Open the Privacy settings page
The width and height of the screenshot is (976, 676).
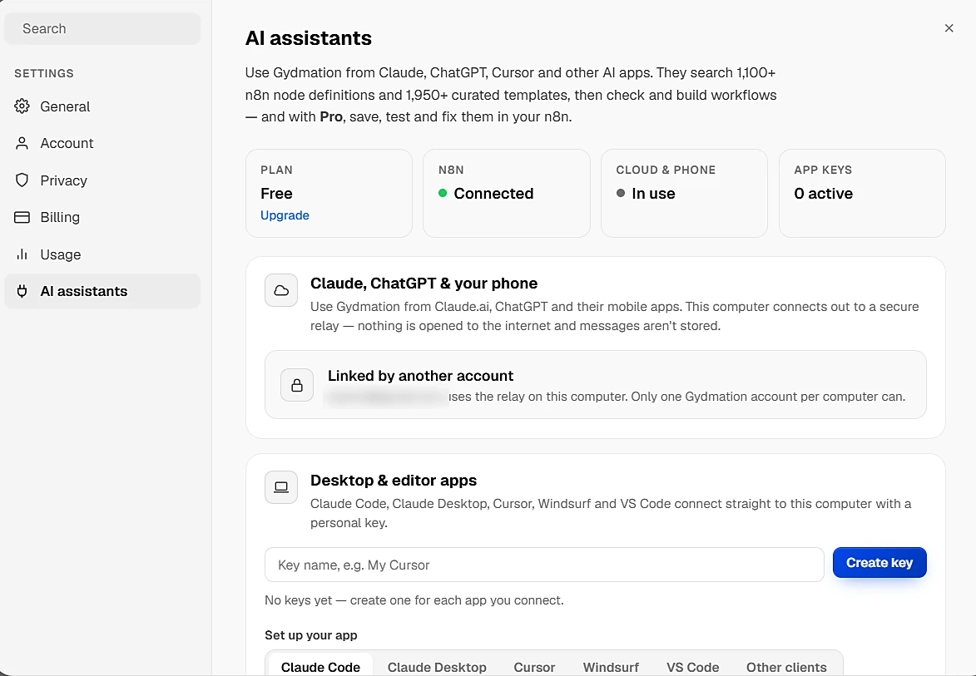coord(102,180)
